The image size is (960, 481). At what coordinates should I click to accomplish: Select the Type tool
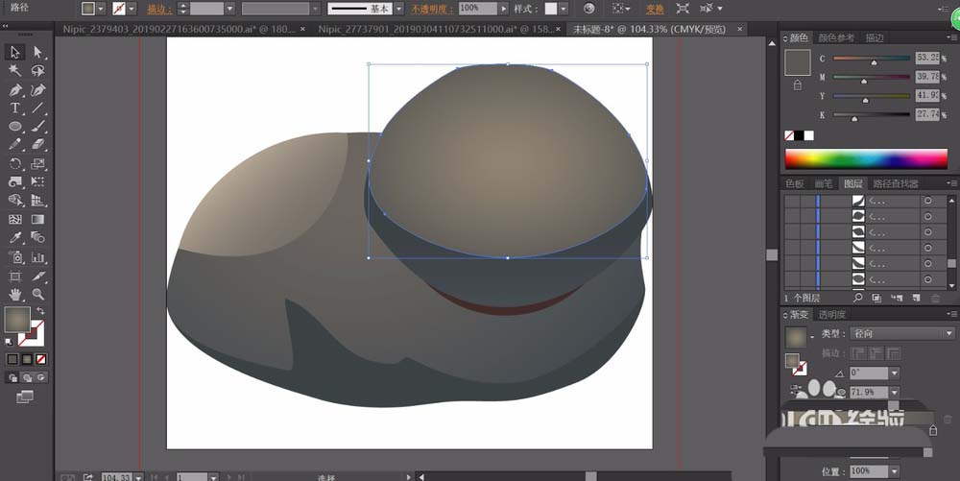pos(15,108)
